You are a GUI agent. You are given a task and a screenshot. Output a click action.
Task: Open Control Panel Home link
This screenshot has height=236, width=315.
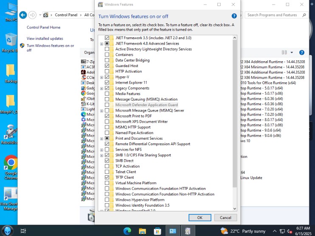(x=43, y=27)
